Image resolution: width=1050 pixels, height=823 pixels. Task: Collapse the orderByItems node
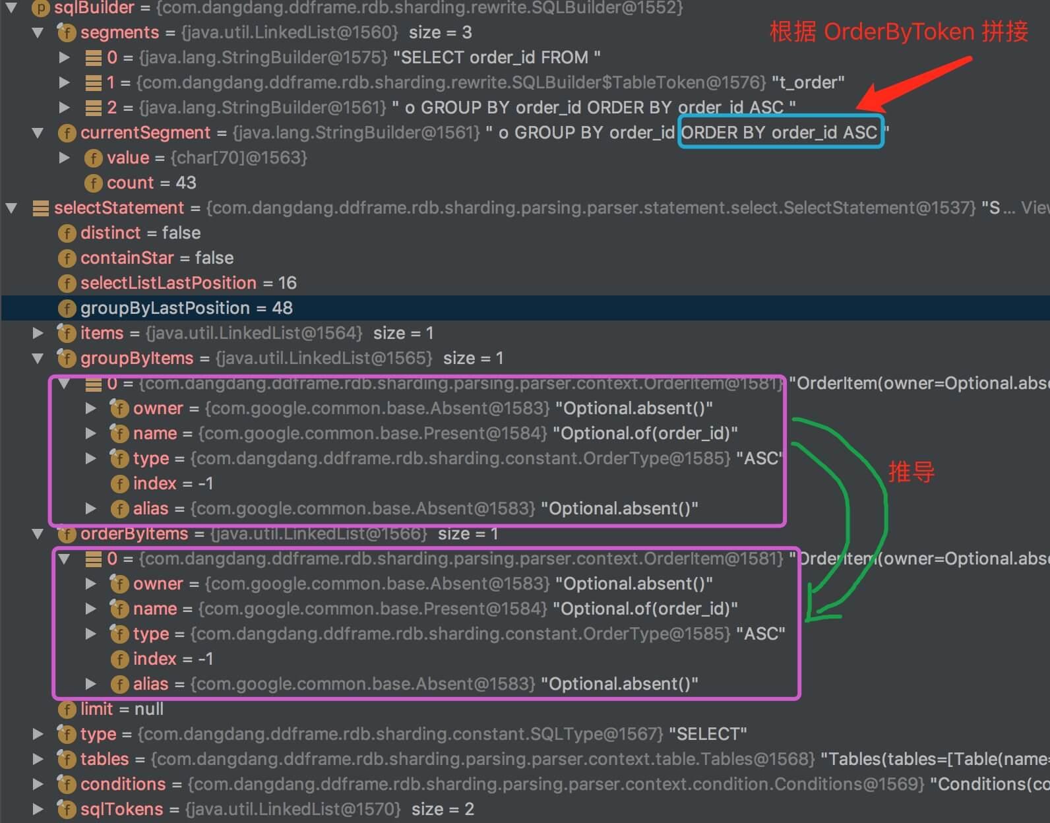(x=38, y=533)
